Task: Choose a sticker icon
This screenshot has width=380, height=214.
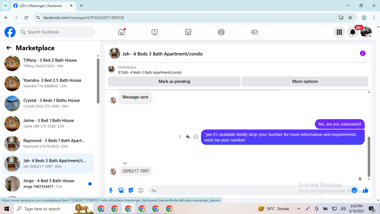Action: point(131,190)
